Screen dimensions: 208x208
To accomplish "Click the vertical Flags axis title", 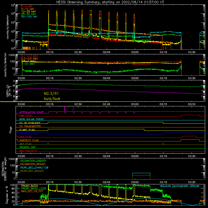I will [11, 130].
